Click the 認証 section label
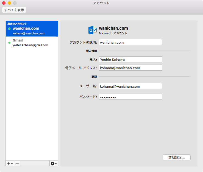Image resolution: width=203 pixels, height=172 pixels. pyautogui.click(x=94, y=77)
